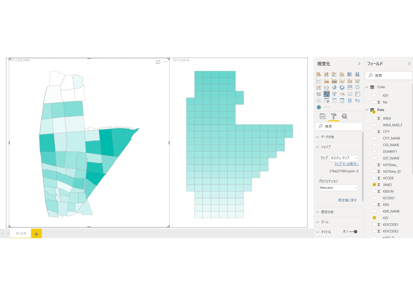Switch to the Analytics magnifier tab

[345, 116]
